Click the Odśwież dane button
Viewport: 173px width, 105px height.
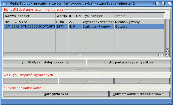[31, 81]
